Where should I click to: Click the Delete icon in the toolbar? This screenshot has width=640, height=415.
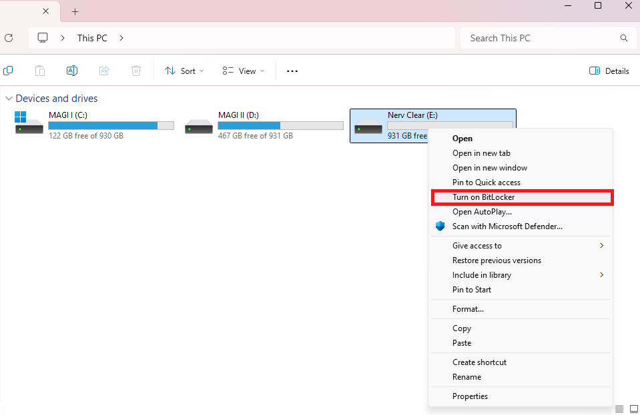pos(136,70)
